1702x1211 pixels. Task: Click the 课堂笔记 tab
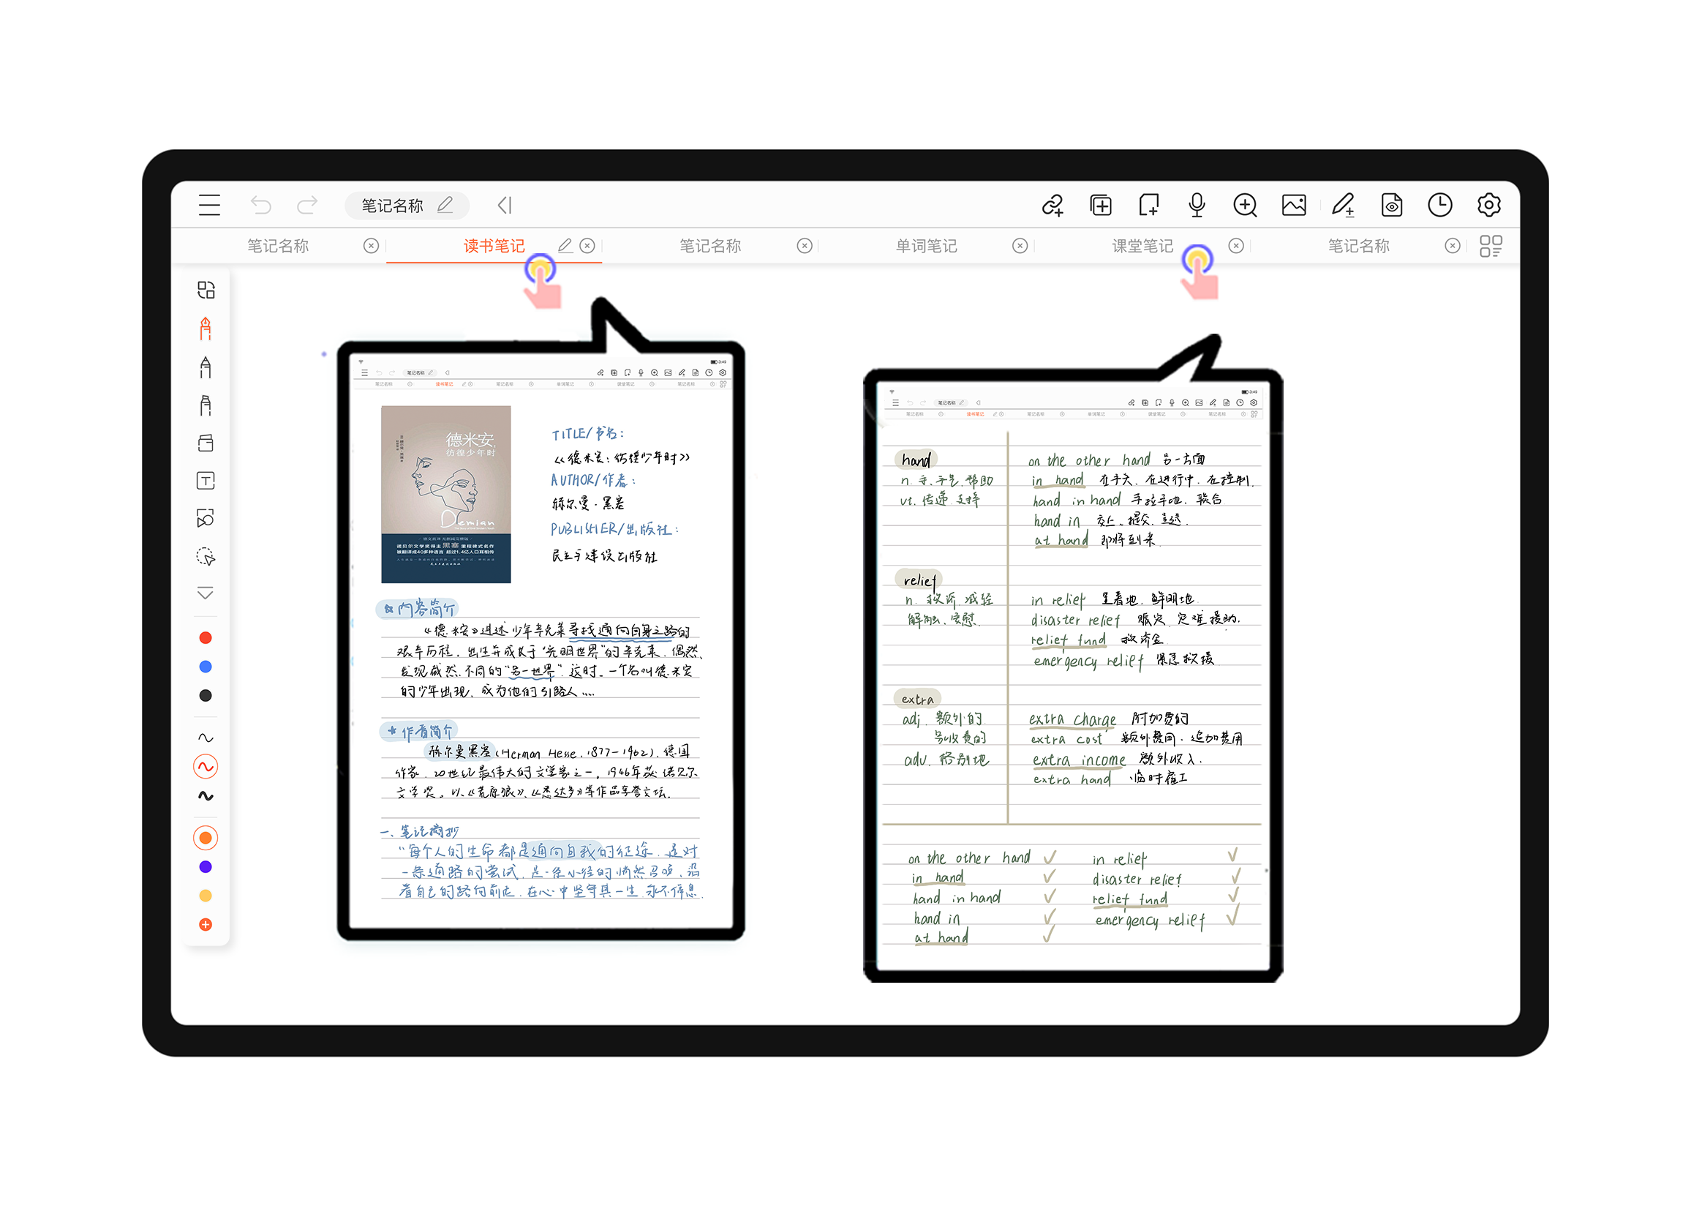tap(1140, 249)
